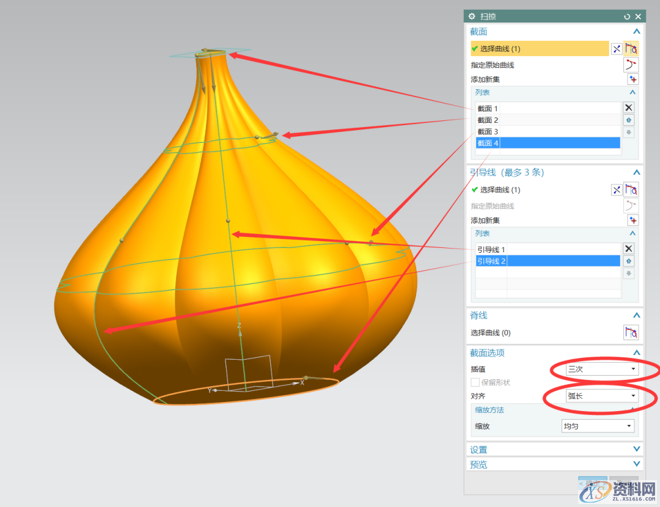Viewport: 660px width, 507px height.
Task: Open the 对齐 dropdown showing 弧长
Action: (602, 396)
